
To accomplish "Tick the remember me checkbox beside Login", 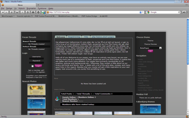I will click(x=32, y=66).
